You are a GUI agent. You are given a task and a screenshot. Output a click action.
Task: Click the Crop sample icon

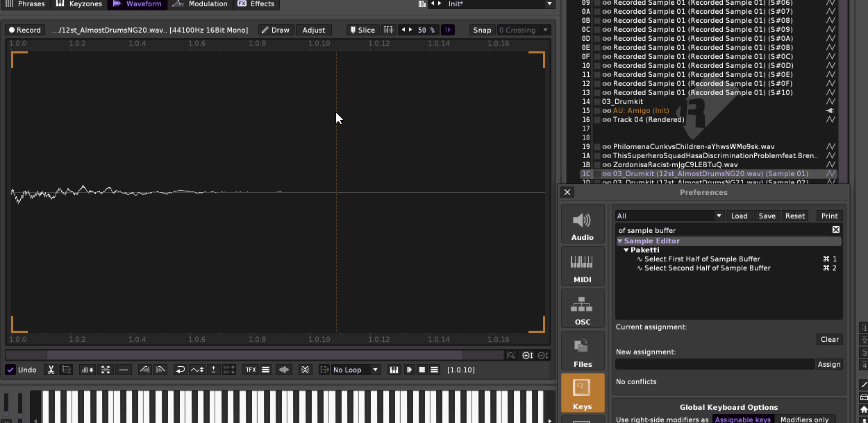[x=67, y=370]
